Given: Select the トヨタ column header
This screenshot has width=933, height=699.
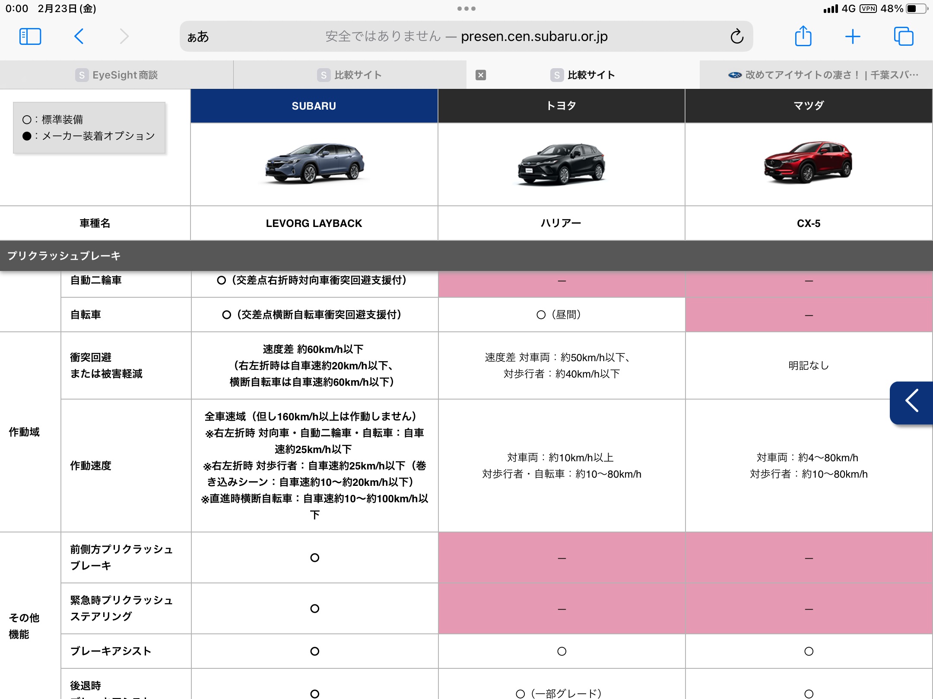Looking at the screenshot, I should coord(562,106).
